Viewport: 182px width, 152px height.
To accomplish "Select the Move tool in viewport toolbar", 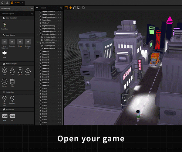I will click(70, 8).
